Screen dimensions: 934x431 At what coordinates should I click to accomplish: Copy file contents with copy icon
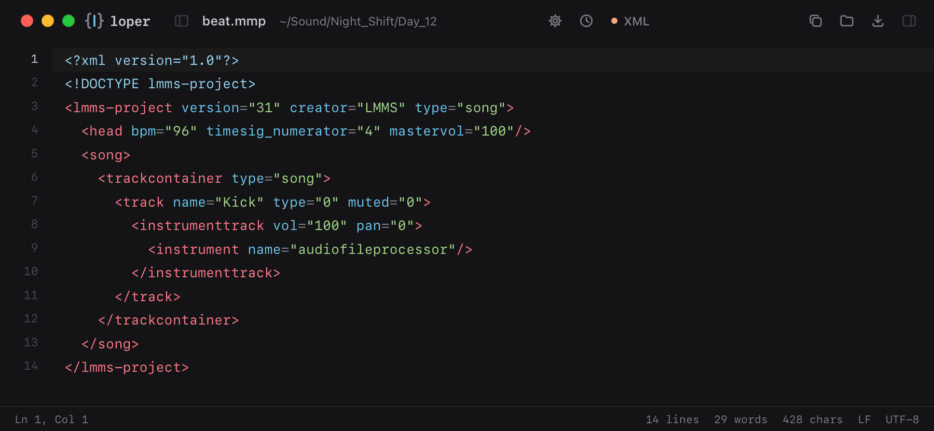[816, 21]
